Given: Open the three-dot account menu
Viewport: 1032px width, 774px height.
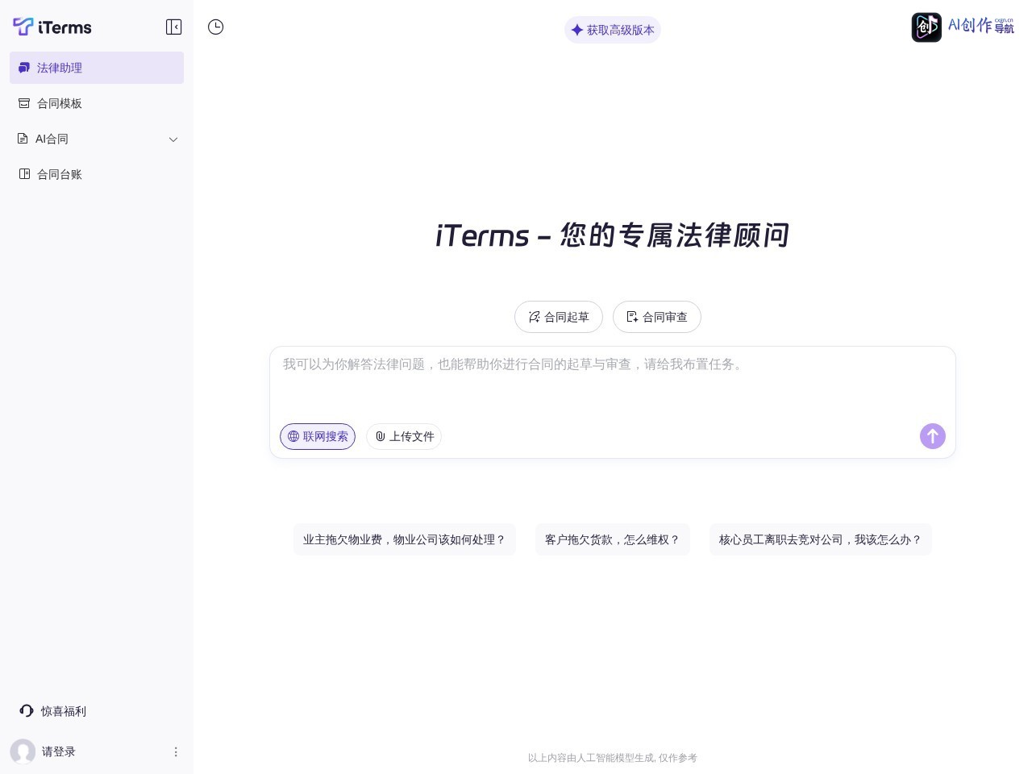Looking at the screenshot, I should pyautogui.click(x=176, y=751).
